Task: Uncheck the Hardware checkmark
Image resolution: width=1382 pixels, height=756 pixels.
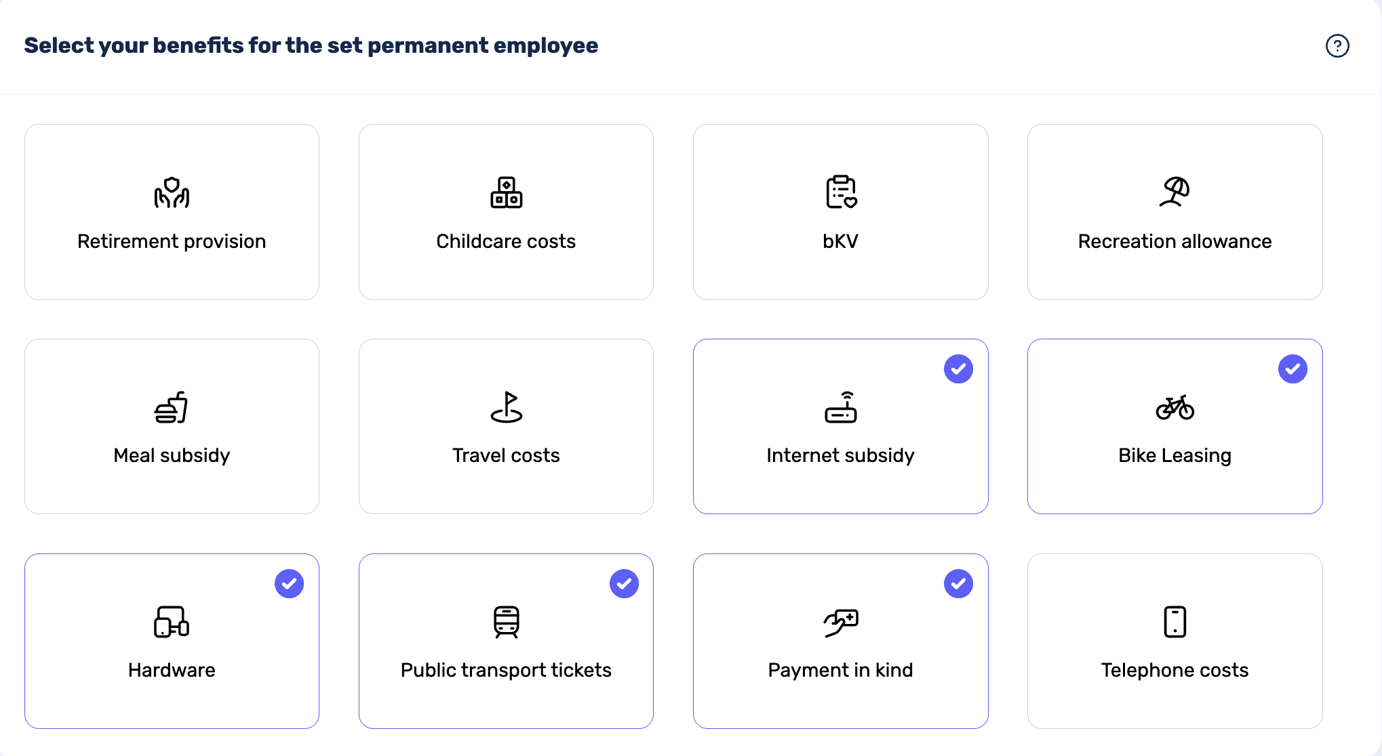Action: click(x=289, y=584)
